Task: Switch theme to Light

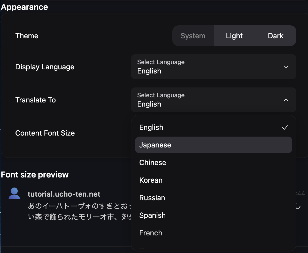Action: coord(234,36)
